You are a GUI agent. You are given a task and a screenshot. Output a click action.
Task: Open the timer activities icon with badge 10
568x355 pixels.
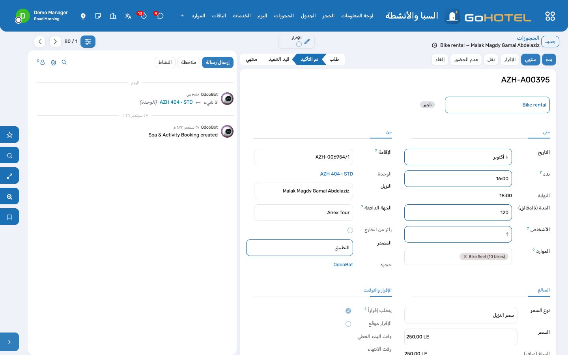pyautogui.click(x=143, y=16)
